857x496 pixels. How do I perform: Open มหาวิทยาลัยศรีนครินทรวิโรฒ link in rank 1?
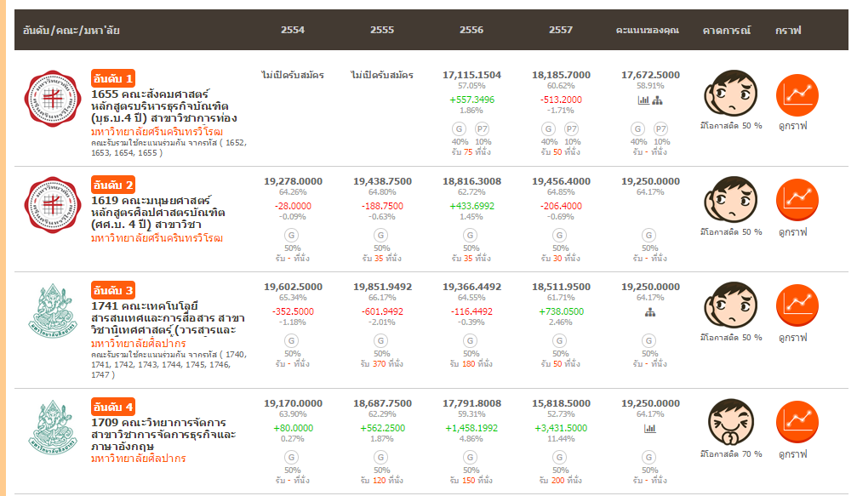click(x=157, y=132)
